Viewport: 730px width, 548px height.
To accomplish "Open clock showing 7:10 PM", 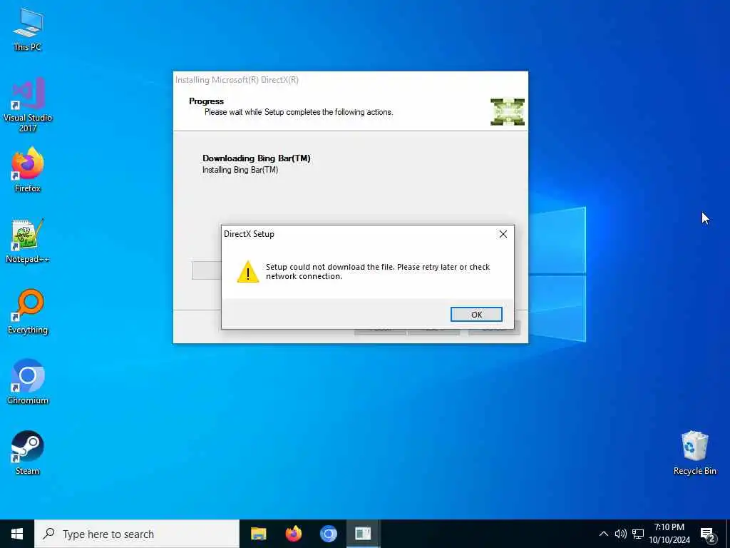I will 669,534.
